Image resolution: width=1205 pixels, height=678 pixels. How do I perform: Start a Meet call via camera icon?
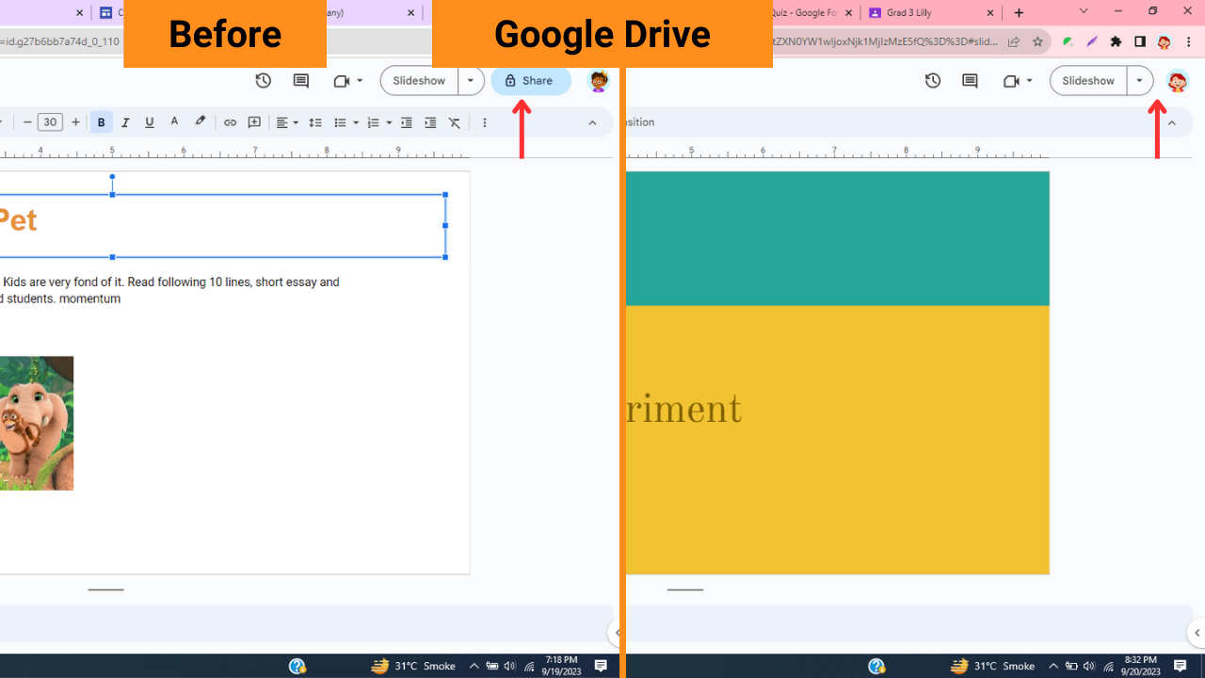point(341,81)
